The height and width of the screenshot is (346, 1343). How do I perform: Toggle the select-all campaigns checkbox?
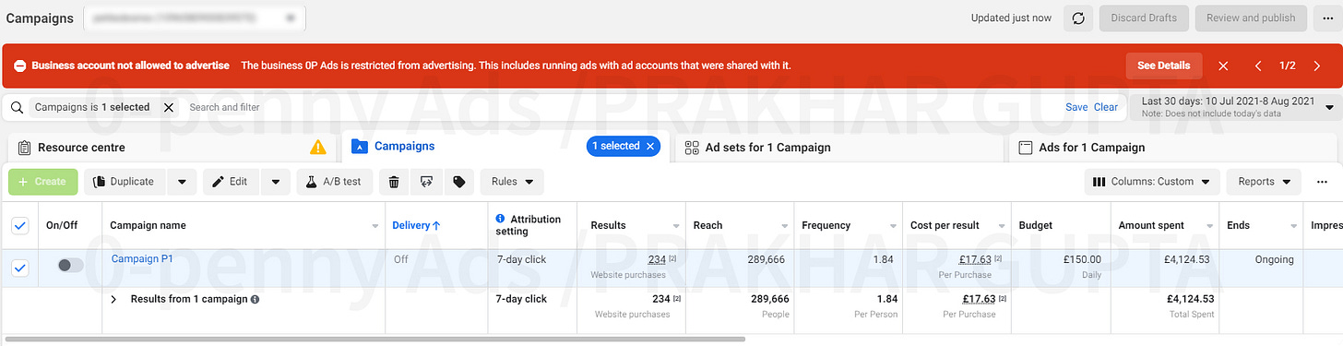tap(19, 225)
